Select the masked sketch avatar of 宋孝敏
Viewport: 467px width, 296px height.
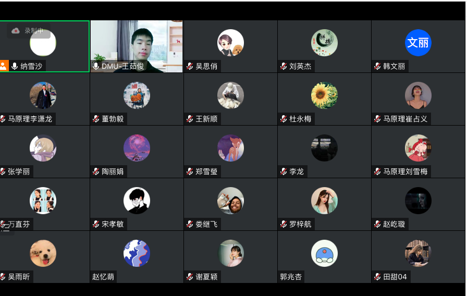(x=137, y=201)
